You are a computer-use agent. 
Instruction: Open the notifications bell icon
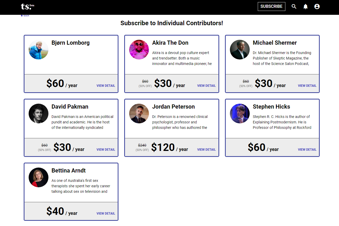point(305,6)
